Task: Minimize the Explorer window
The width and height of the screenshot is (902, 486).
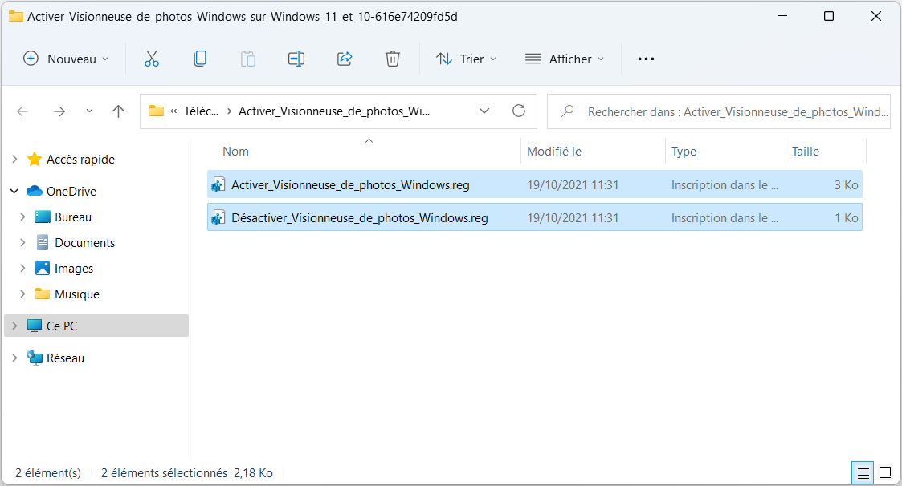Action: 782,16
